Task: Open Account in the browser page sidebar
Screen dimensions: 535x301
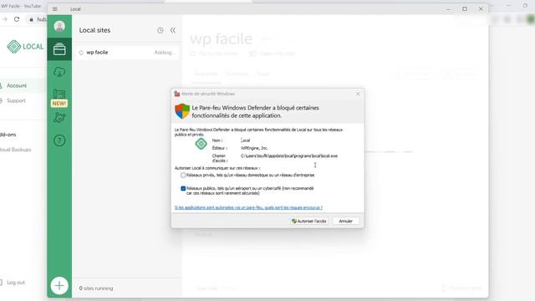Action: (x=17, y=85)
